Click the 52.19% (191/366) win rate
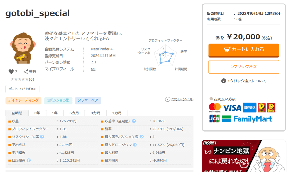 click(168, 129)
